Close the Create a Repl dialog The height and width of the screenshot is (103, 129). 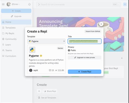tap(101, 24)
